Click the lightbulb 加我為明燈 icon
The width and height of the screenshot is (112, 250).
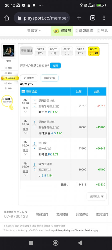pyautogui.click(x=7, y=102)
